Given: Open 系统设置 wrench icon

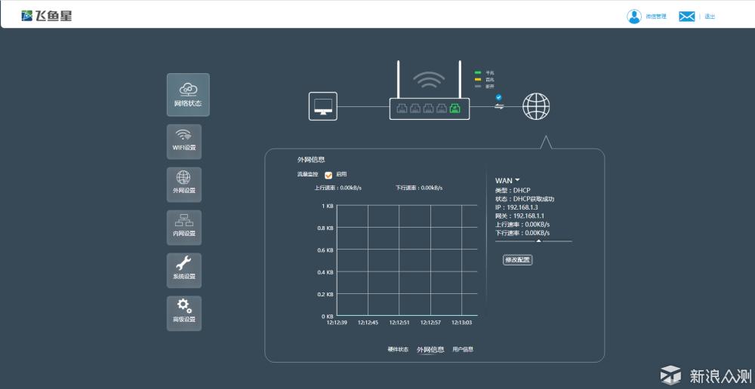Looking at the screenshot, I should tap(183, 268).
